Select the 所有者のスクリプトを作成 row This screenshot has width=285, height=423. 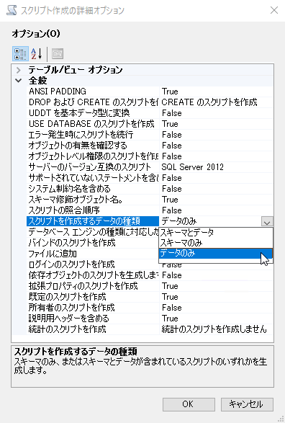(x=92, y=308)
